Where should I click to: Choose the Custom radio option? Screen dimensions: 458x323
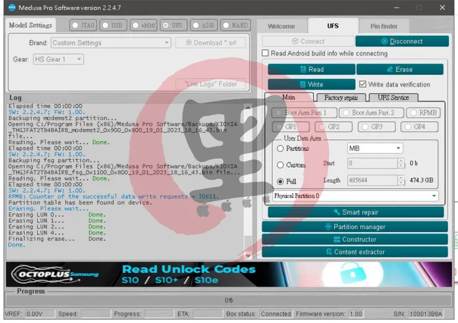coord(280,165)
